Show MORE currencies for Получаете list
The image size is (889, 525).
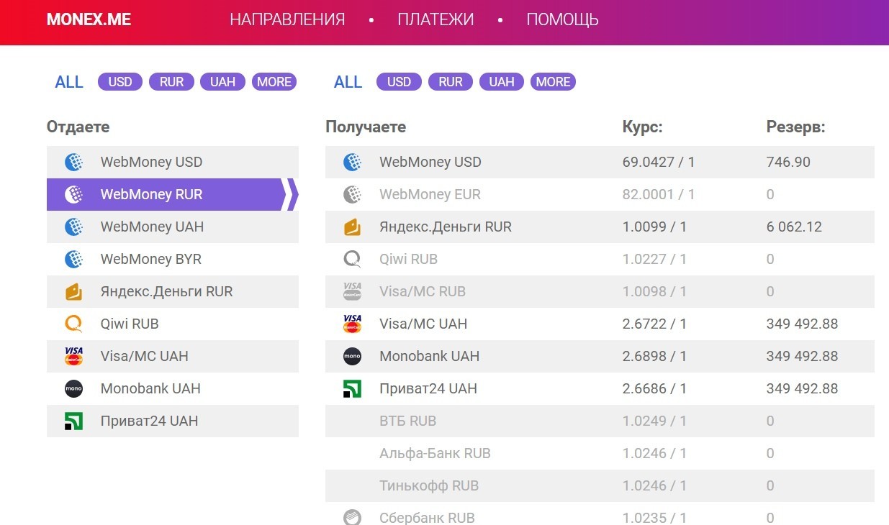(553, 82)
